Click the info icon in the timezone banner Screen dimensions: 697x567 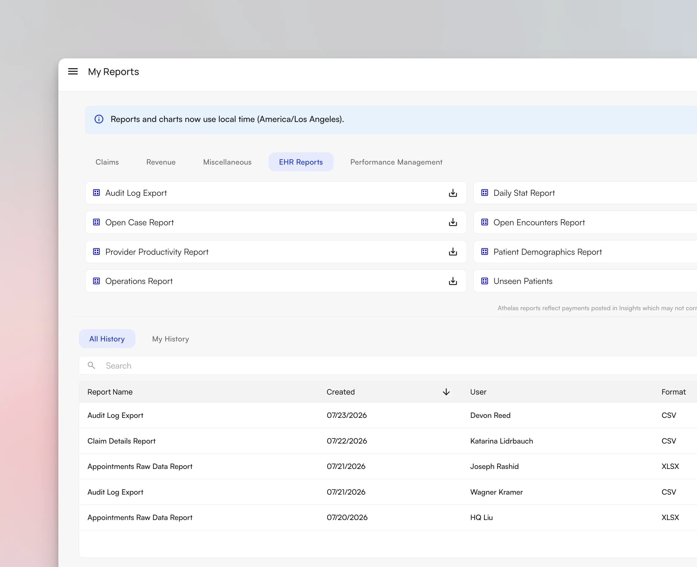(x=99, y=119)
